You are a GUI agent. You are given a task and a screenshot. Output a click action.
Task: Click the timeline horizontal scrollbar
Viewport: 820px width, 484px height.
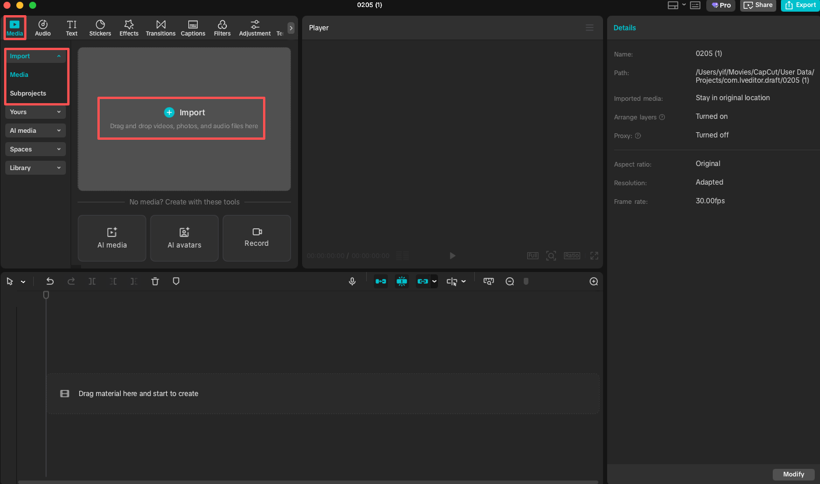click(x=308, y=482)
